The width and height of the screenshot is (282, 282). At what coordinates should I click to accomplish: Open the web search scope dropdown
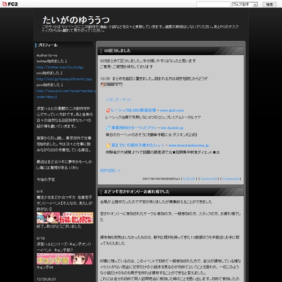(245, 4)
